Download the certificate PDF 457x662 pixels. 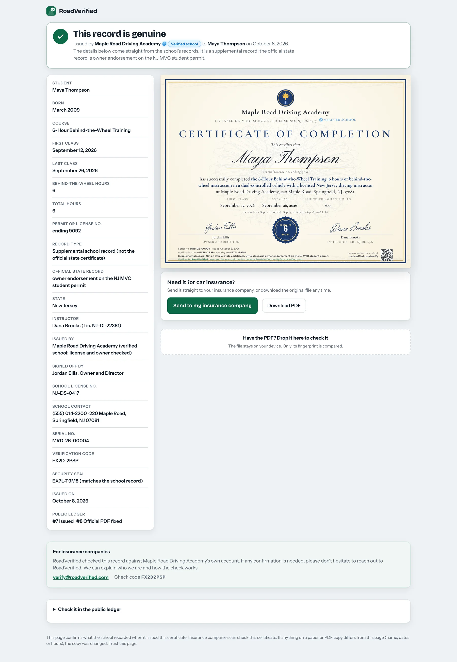tap(284, 306)
